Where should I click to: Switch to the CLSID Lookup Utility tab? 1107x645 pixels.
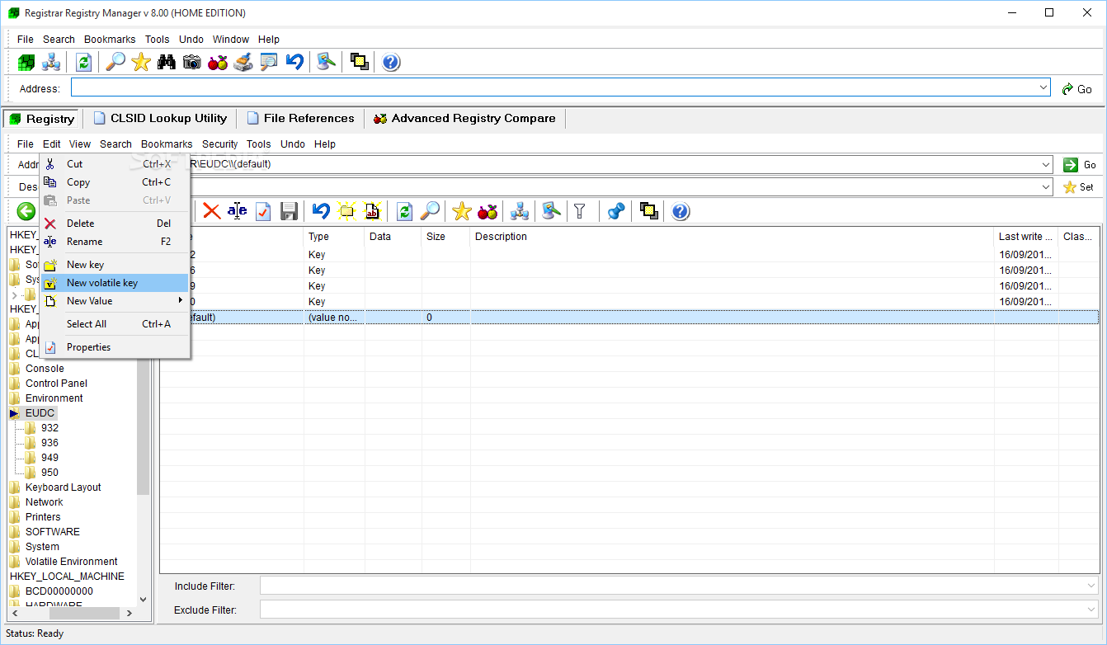[160, 118]
